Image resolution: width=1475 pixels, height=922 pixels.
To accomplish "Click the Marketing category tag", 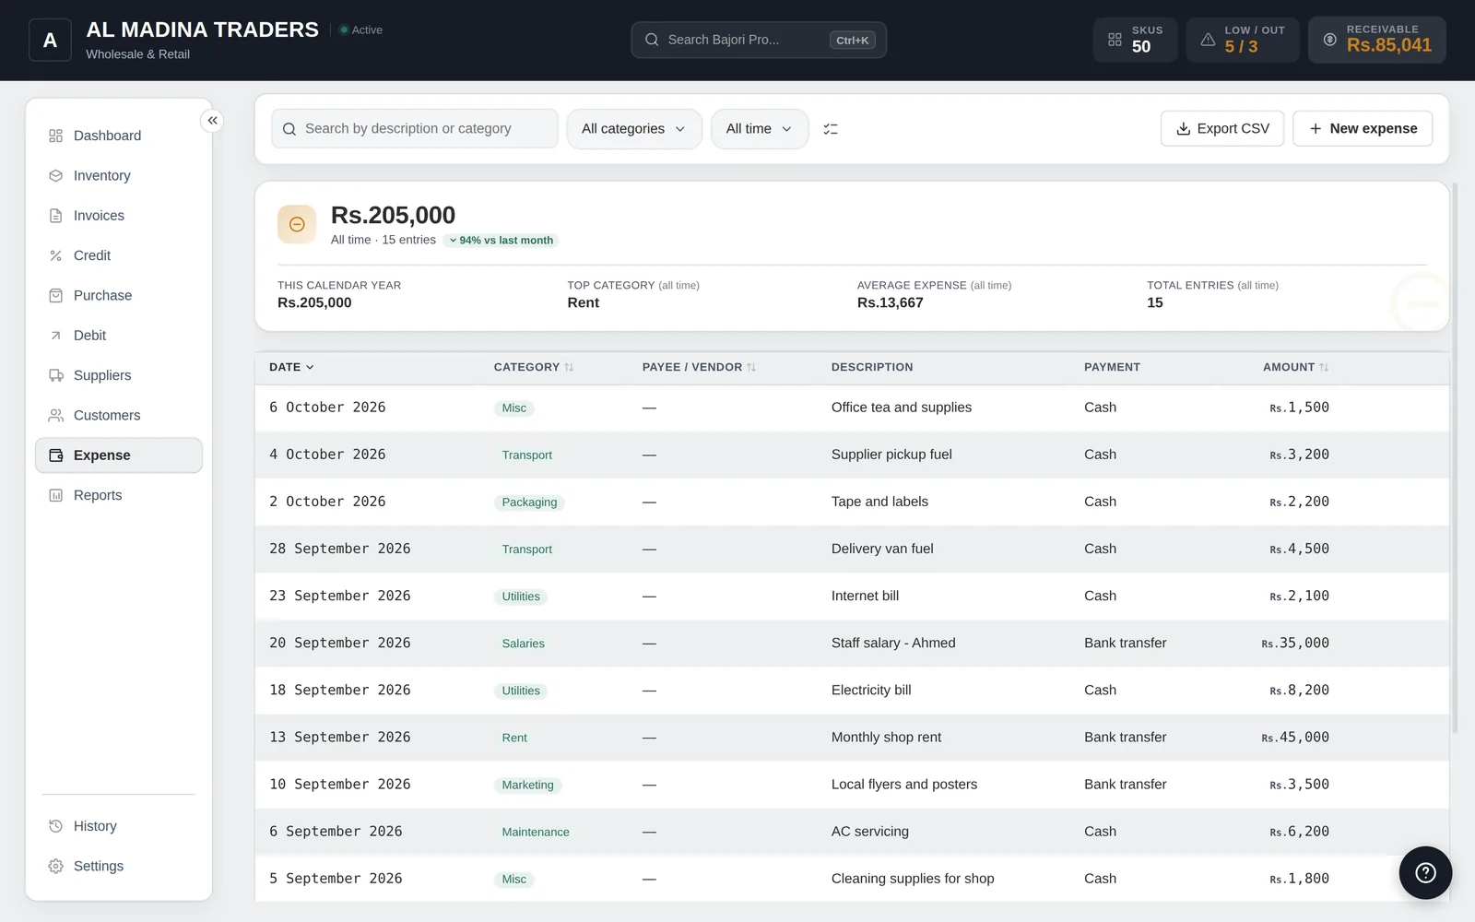I will (x=527, y=785).
